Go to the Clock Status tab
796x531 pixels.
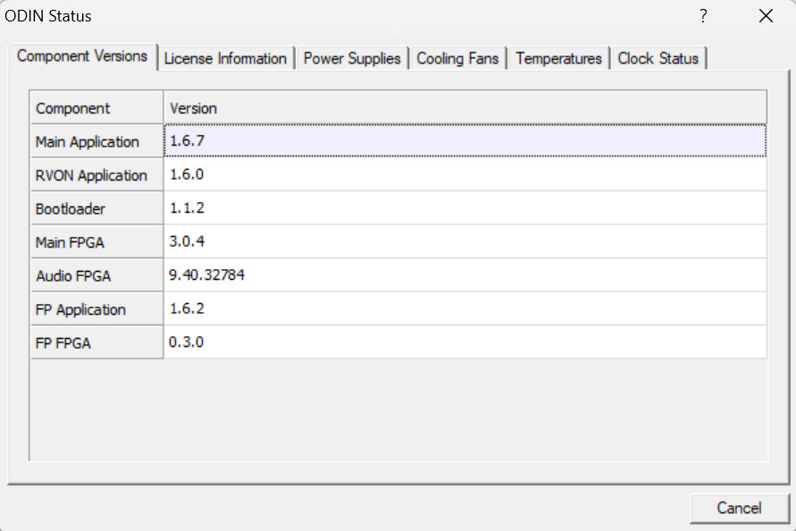tap(659, 59)
